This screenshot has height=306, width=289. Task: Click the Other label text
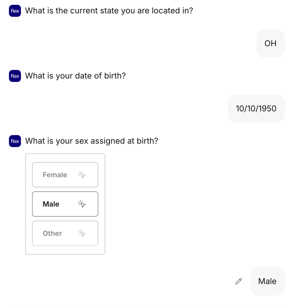pos(52,233)
